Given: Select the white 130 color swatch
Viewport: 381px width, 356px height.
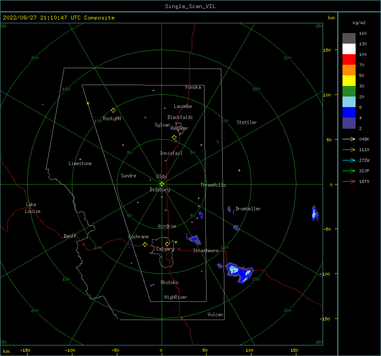Looking at the screenshot, I should coord(349,49).
